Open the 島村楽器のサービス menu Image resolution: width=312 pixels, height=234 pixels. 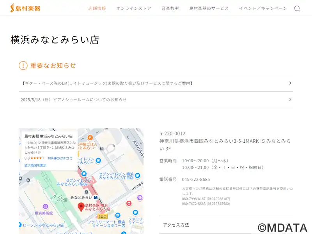coord(209,8)
